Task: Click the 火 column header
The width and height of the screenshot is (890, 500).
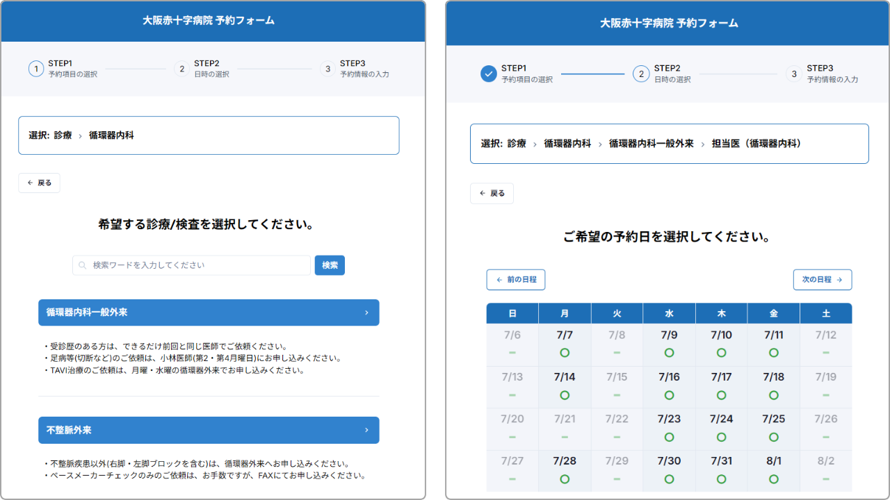Action: pyautogui.click(x=617, y=313)
